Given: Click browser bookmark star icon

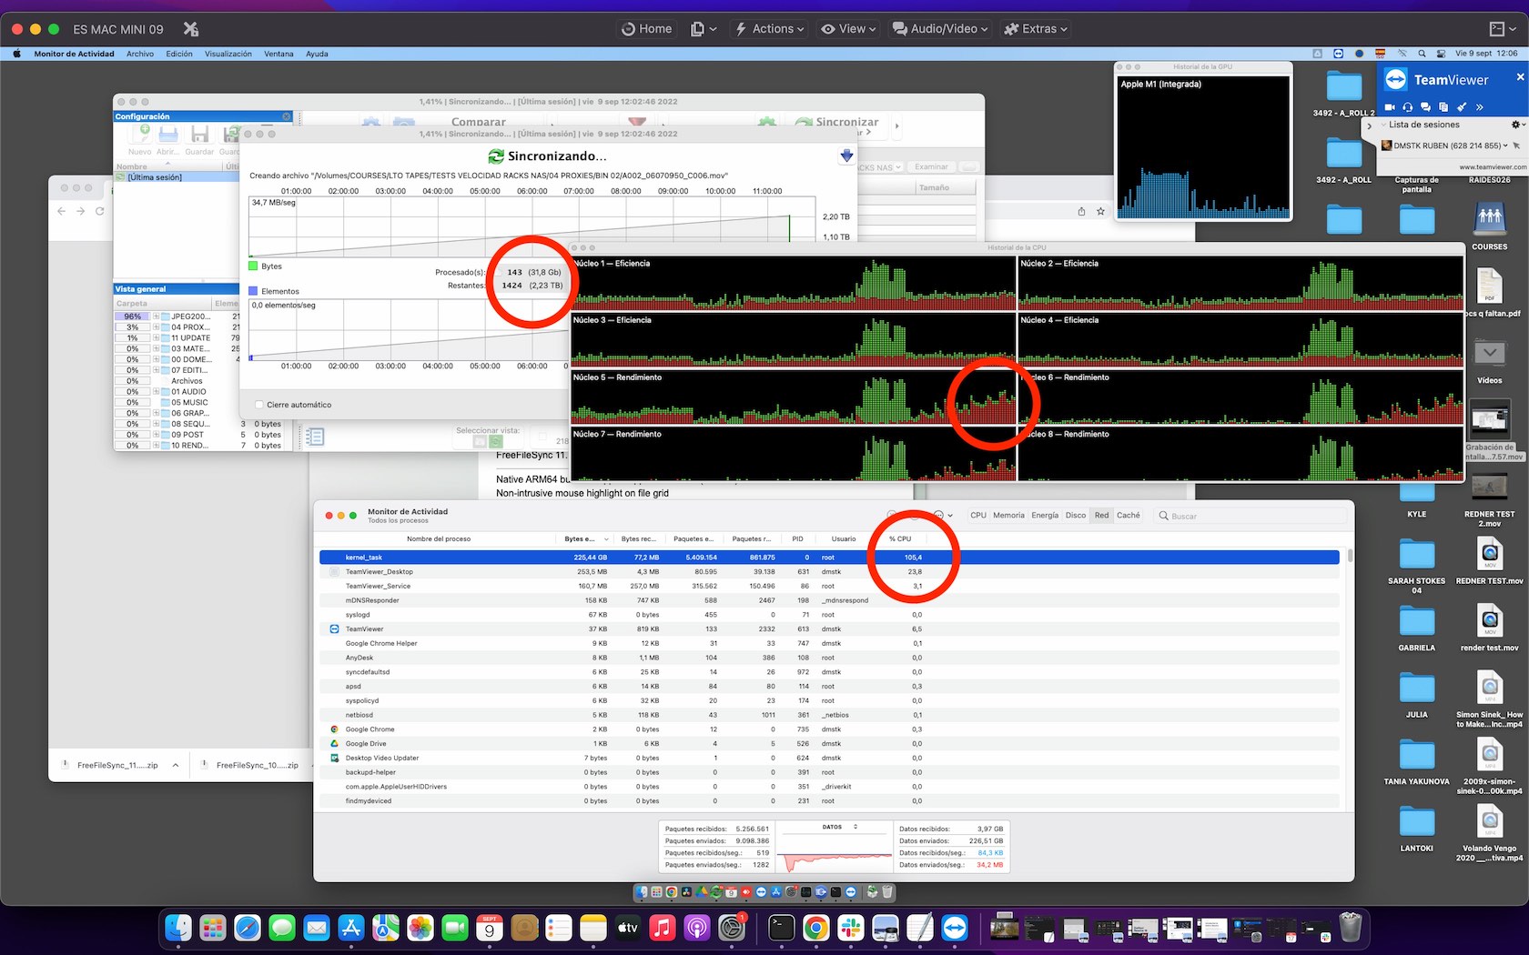Looking at the screenshot, I should click(1100, 211).
